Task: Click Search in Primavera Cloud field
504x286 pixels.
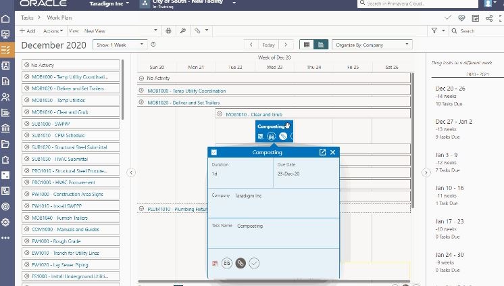Action: (x=418, y=3)
